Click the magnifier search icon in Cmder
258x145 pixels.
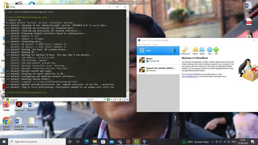coord(105,99)
